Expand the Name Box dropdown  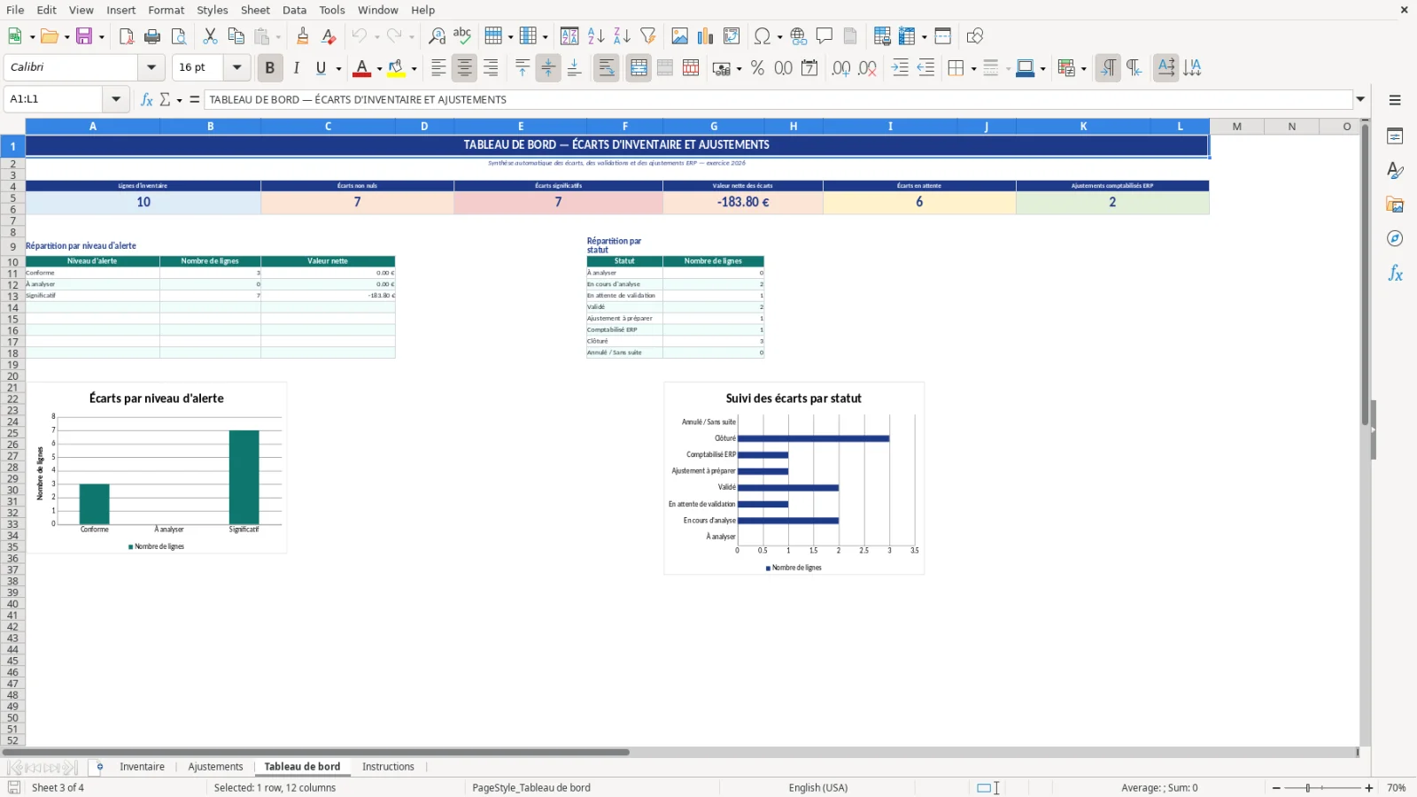pos(116,99)
